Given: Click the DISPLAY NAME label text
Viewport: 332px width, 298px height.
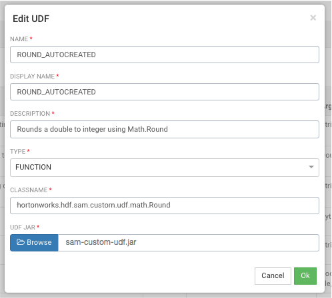Looking at the screenshot, I should [33, 76].
